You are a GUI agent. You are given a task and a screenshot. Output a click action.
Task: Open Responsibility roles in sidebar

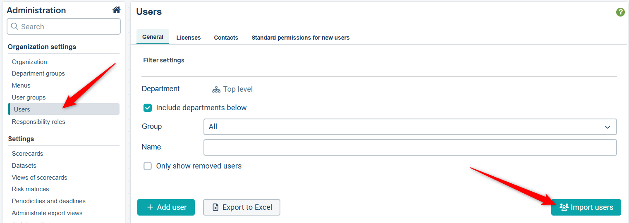[38, 122]
